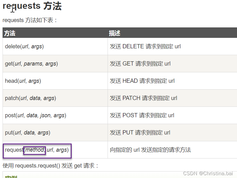Image resolution: width=237 pixels, height=178 pixels.
Task: Click the '发送 POST 请求到指定 url' description
Action: pyautogui.click(x=142, y=115)
